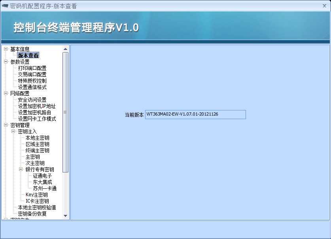Open 密钥备份恢复 page
Screen dimensions: 331x239
32,214
